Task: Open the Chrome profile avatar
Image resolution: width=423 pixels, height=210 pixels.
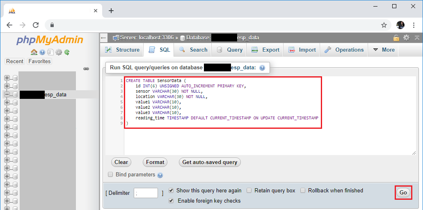Action: [400, 25]
